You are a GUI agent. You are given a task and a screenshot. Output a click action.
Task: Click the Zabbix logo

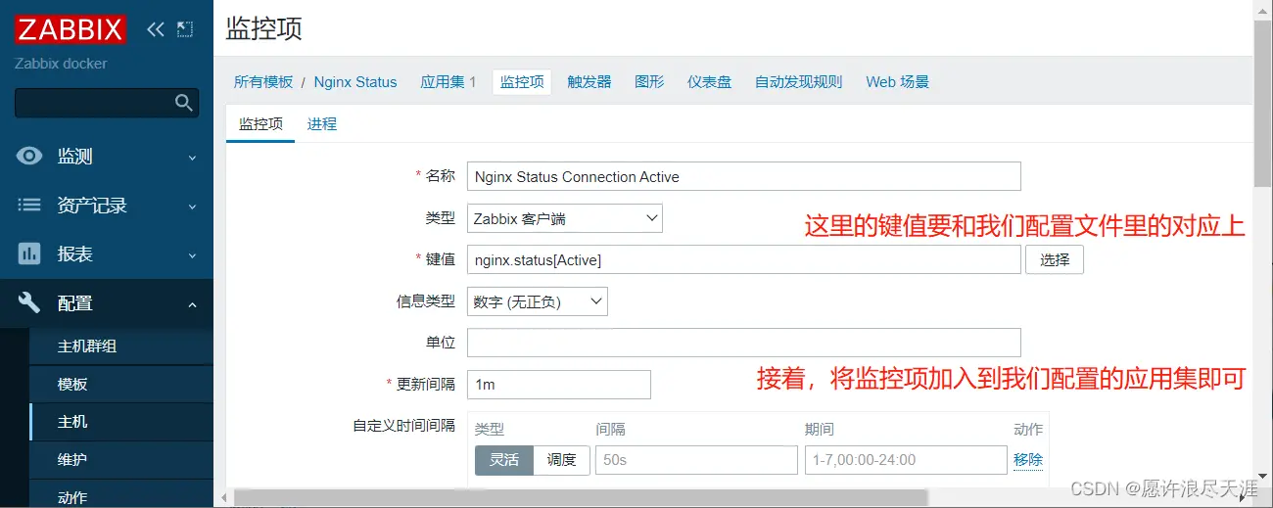click(x=70, y=29)
